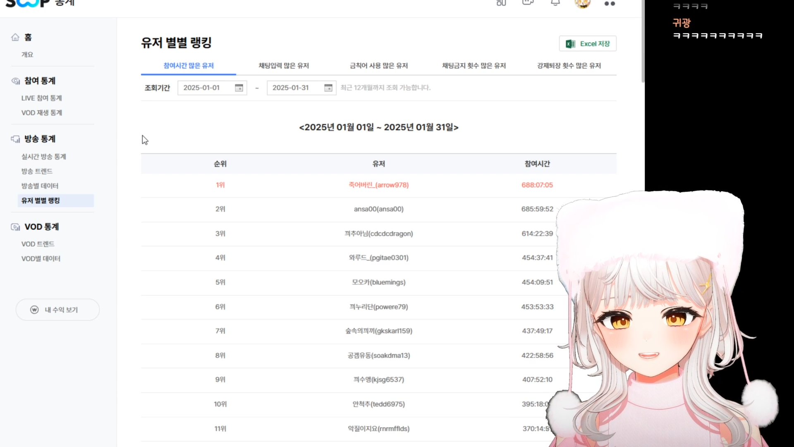This screenshot has height=447, width=794.
Task: Click the home icon in sidebar
Action: (x=15, y=37)
